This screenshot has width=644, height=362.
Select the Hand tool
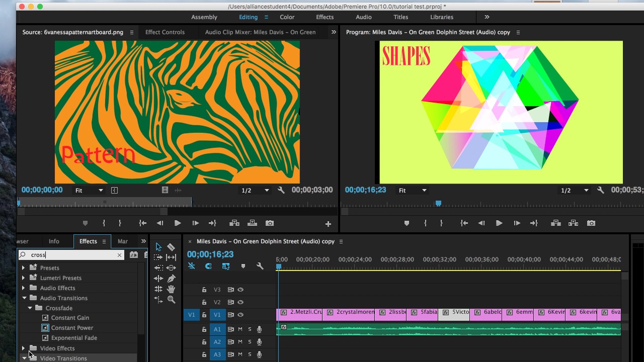coord(171,289)
